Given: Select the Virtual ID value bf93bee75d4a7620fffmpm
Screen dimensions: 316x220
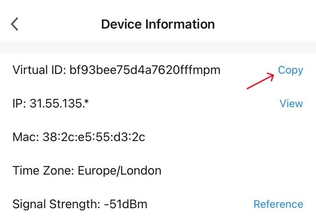Looking at the screenshot, I should point(145,70).
